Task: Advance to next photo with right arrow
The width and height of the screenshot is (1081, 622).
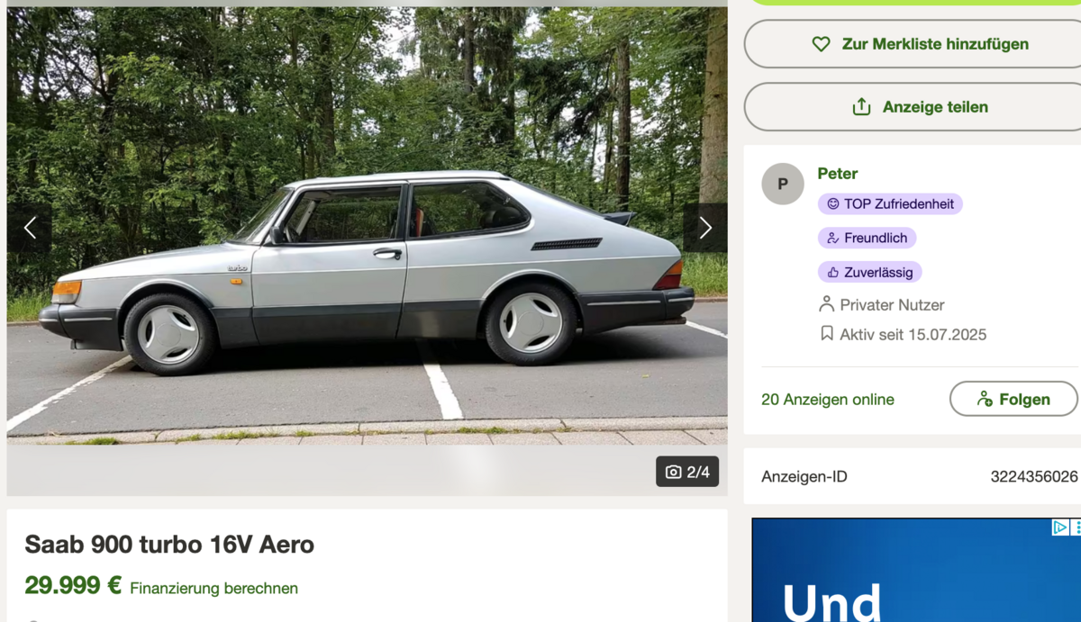Action: pos(705,228)
